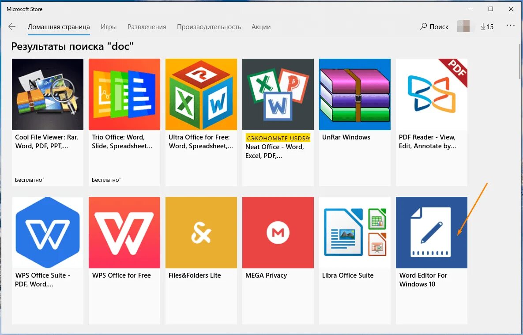Image resolution: width=523 pixels, height=335 pixels.
Task: Switch to Акции tab
Action: pyautogui.click(x=261, y=26)
